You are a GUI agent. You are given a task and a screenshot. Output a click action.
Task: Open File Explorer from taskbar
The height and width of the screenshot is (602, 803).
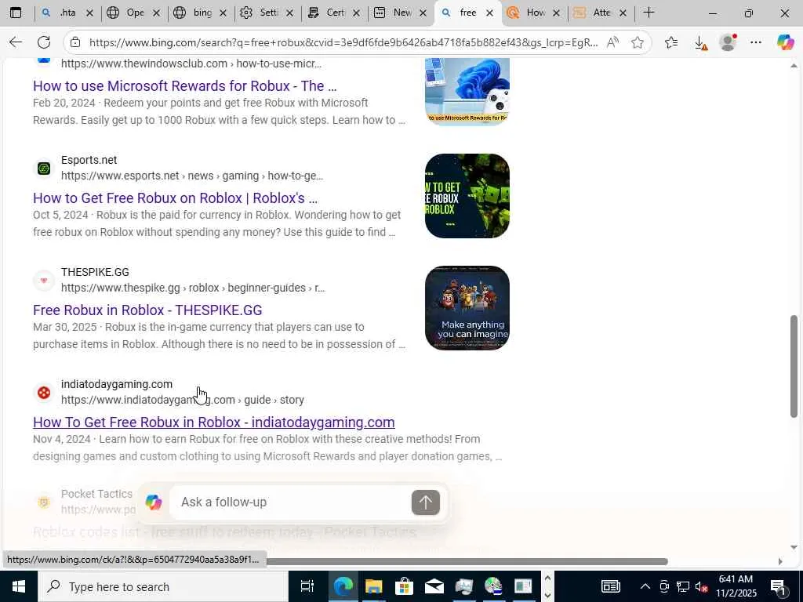pos(374,586)
